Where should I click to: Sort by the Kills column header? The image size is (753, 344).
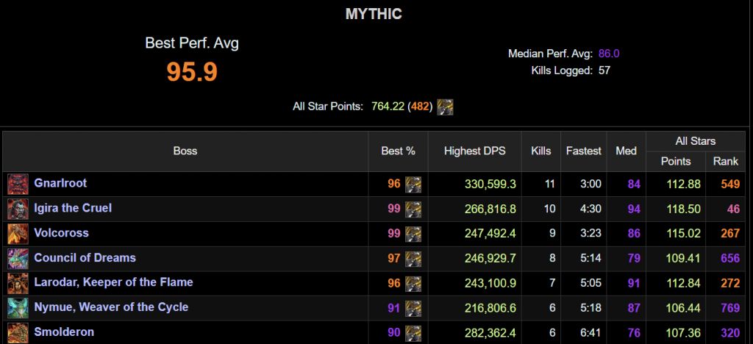tap(540, 151)
